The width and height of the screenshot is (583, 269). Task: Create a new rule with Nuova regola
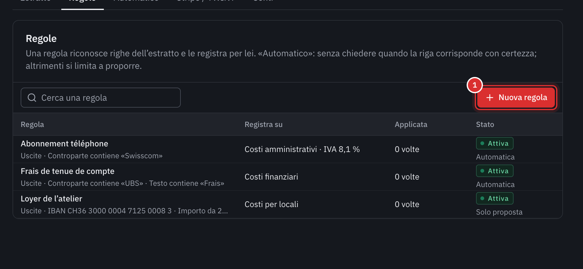(516, 98)
